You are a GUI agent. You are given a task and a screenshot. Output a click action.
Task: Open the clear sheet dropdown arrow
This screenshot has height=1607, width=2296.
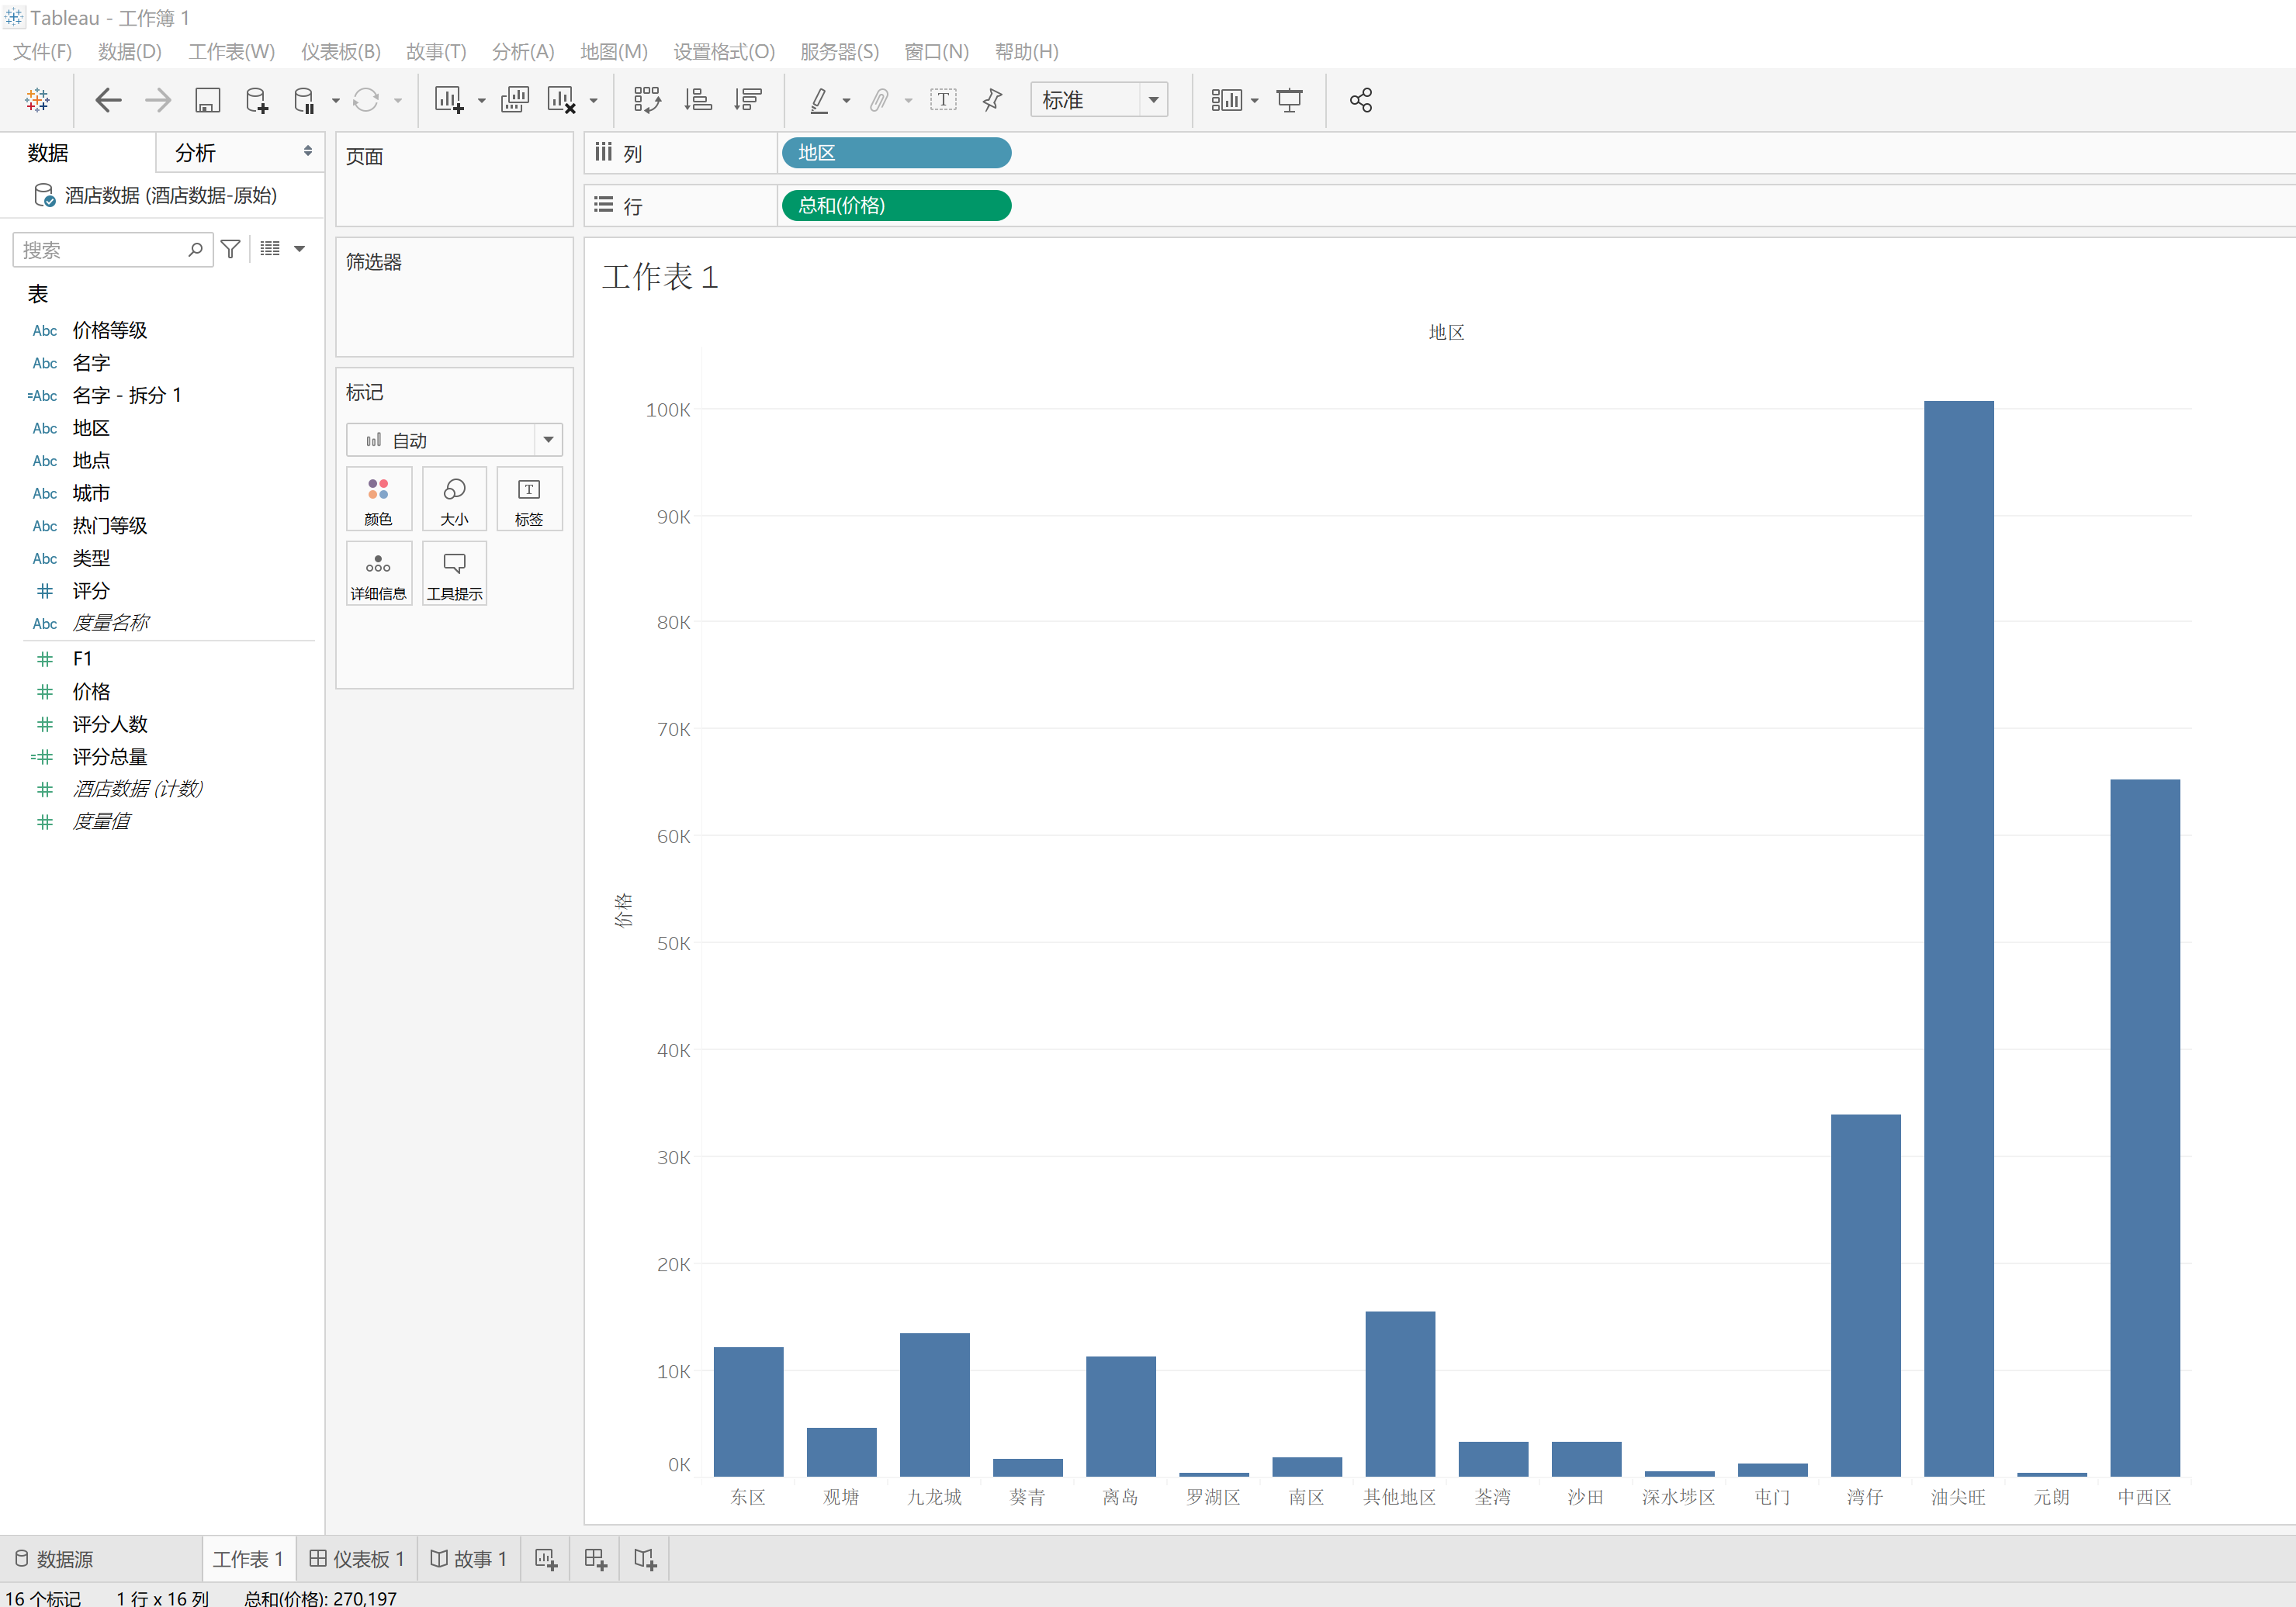593,101
